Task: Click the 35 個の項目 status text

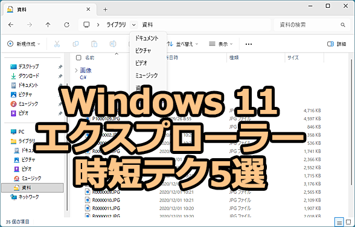Action: click(x=18, y=222)
